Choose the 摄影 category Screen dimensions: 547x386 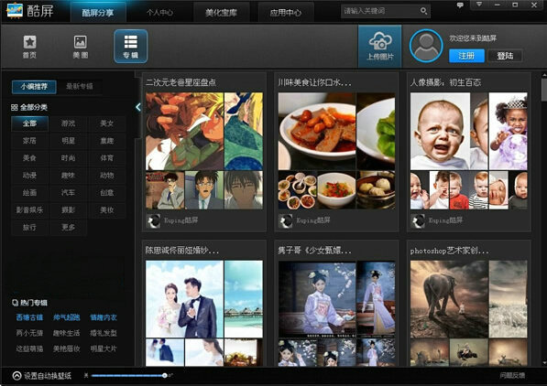68,209
